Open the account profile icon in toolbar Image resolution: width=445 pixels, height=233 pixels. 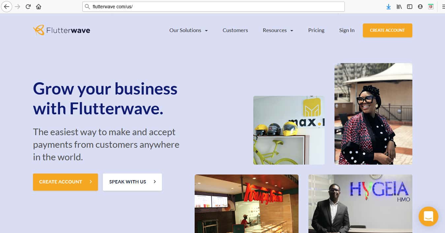tap(420, 7)
